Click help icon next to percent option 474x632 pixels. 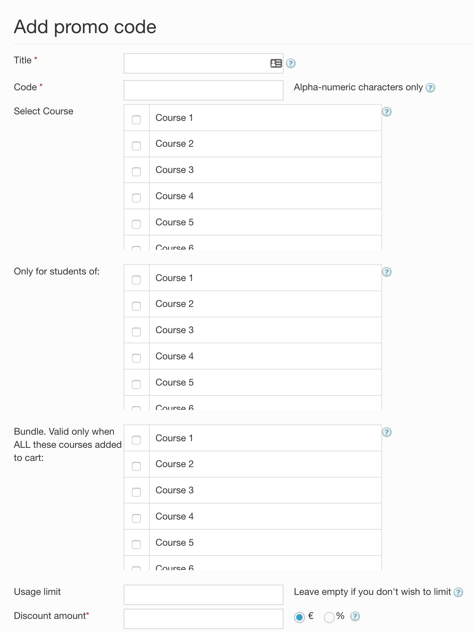coord(355,616)
